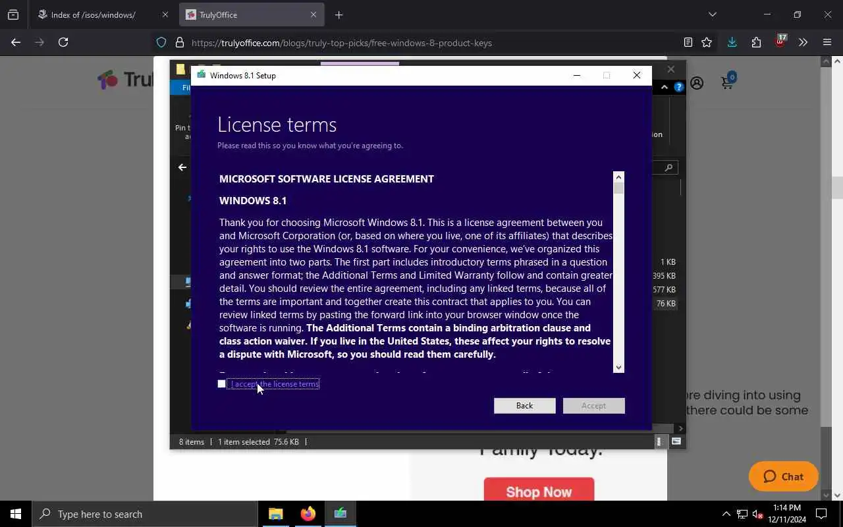843x527 pixels.
Task: Open clock showing 1:14 PM
Action: pyautogui.click(x=787, y=514)
